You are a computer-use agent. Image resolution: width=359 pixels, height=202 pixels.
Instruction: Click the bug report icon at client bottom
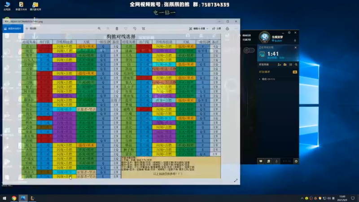[296, 161]
